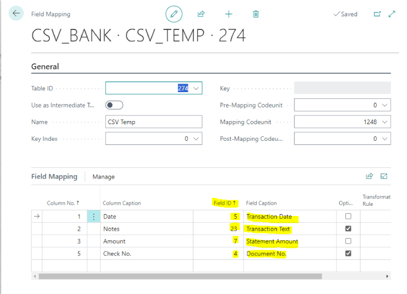Toggle Use as Intermediate Table switch

point(114,105)
